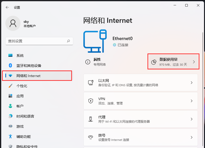Expand the VPN settings row
The image size is (205, 148).
(141, 101)
